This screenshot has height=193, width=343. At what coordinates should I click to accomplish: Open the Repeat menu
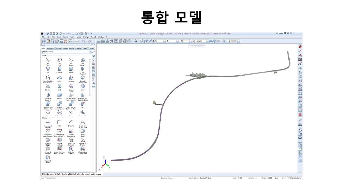pyautogui.click(x=93, y=37)
